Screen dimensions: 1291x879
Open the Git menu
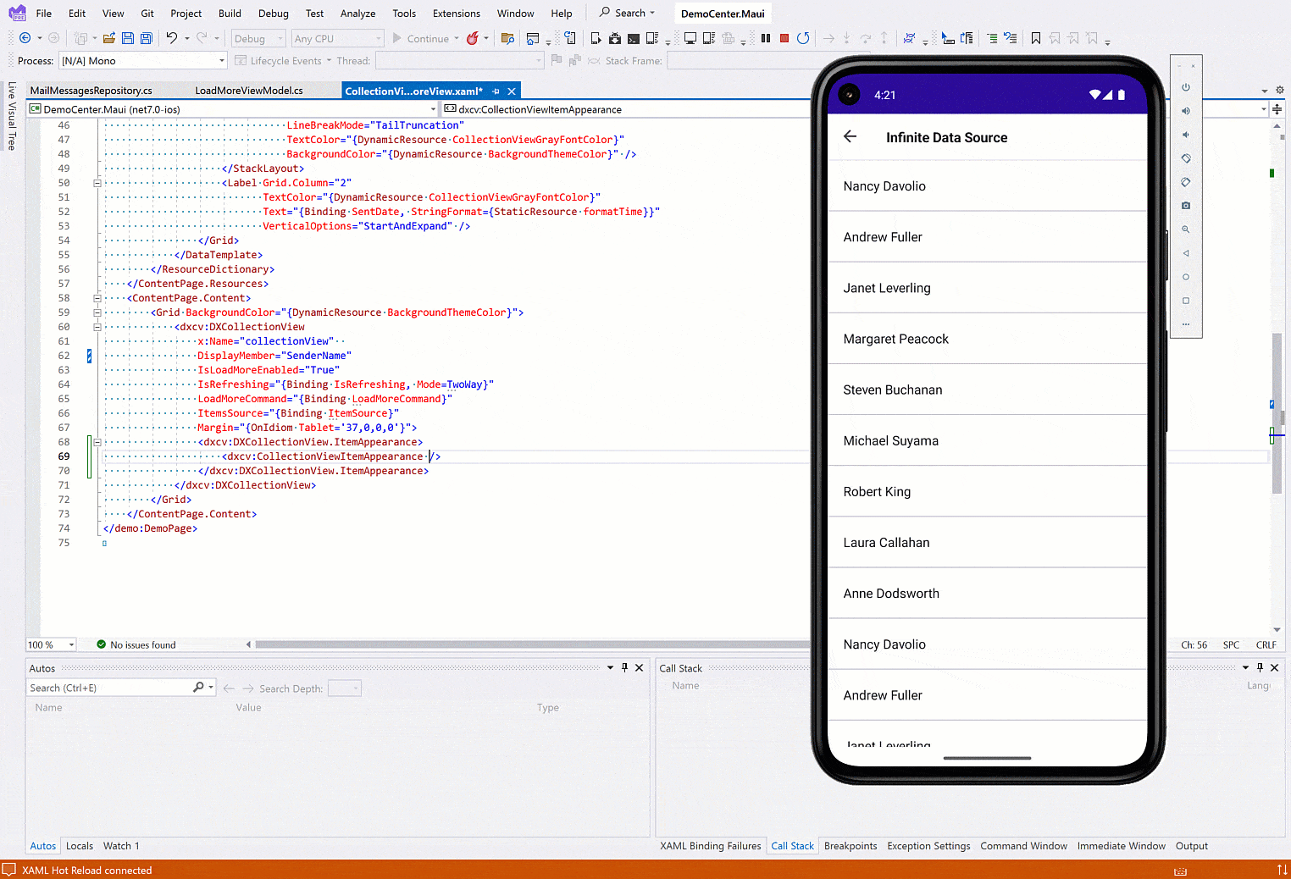(x=147, y=14)
